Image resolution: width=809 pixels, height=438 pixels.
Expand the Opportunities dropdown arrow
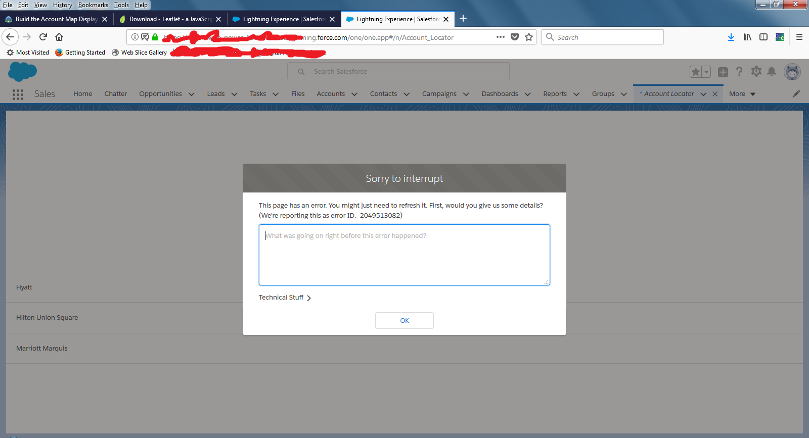(192, 94)
